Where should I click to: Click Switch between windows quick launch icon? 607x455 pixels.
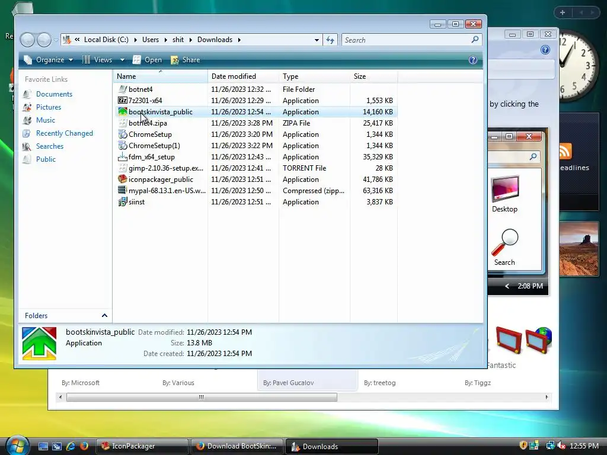click(x=57, y=447)
